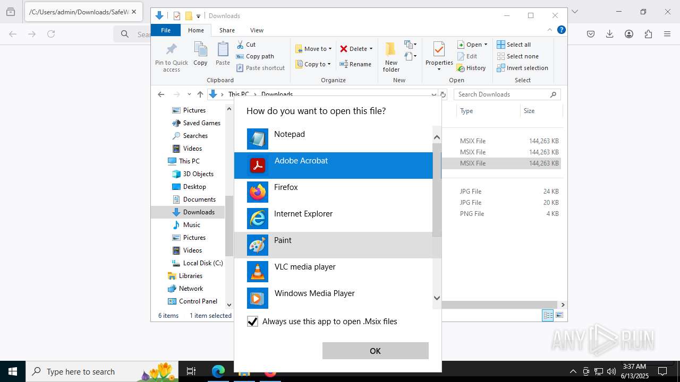Uncheck Always use this app checkbox

point(253,322)
